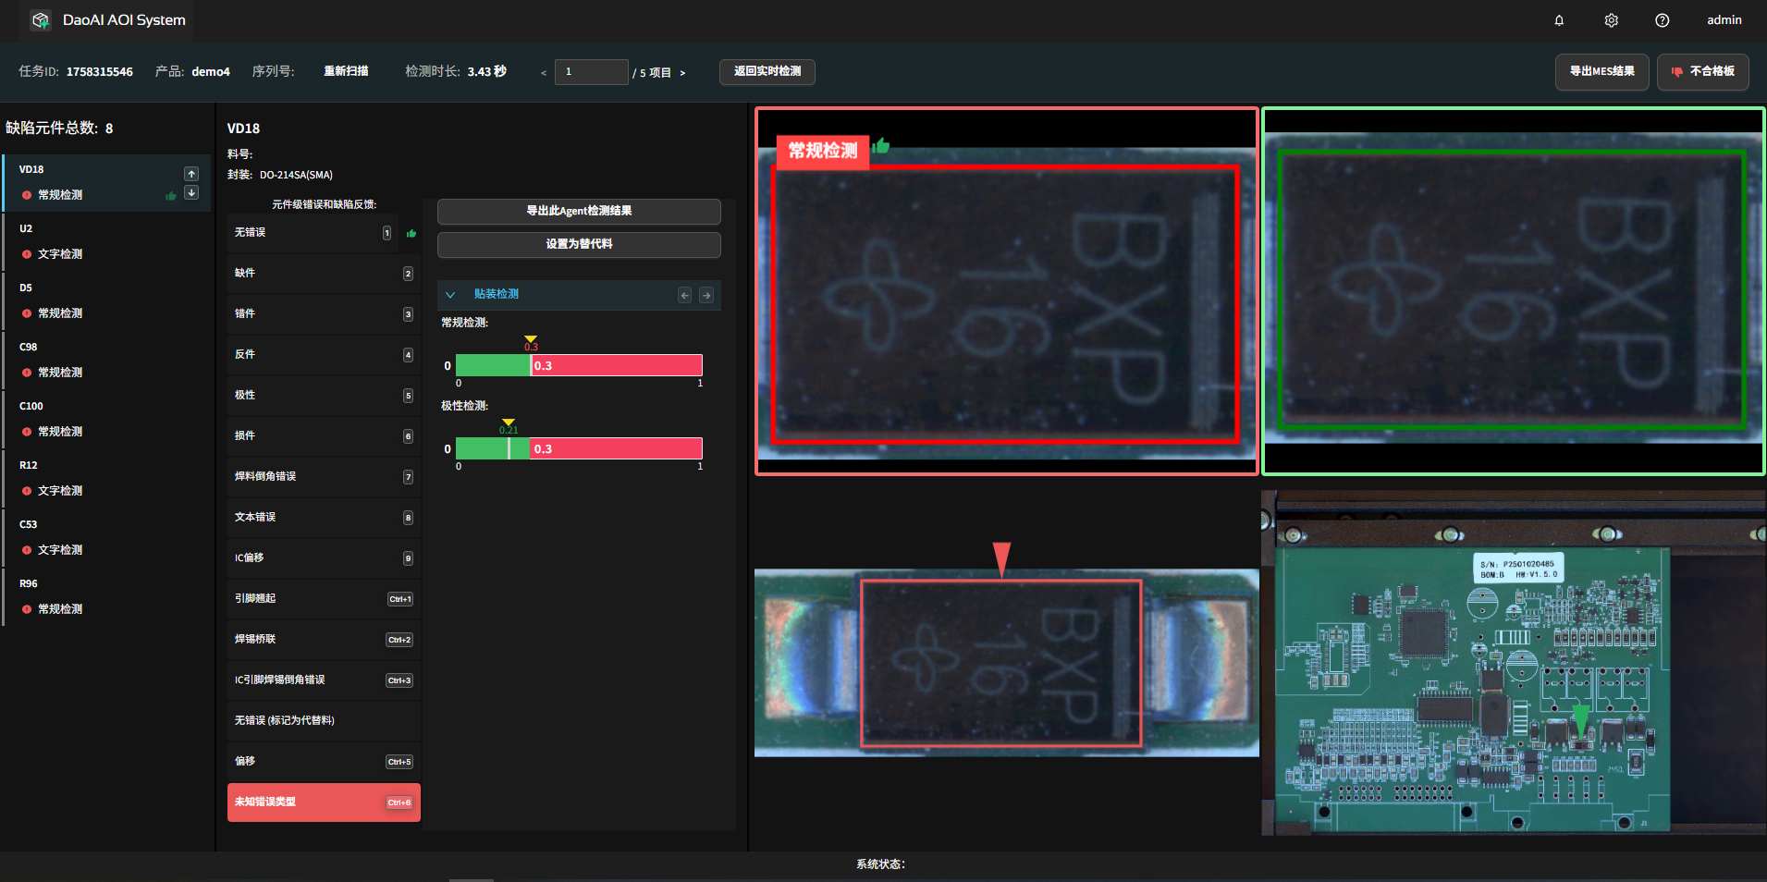The width and height of the screenshot is (1767, 882).
Task: Click the 导出MES结果 button
Action: tap(1601, 72)
